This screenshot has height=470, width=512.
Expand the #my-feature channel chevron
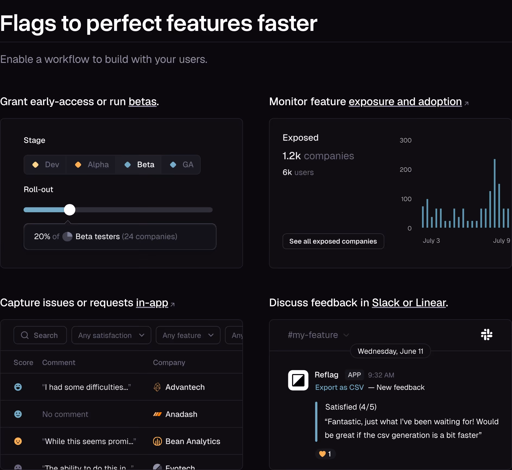coord(346,335)
